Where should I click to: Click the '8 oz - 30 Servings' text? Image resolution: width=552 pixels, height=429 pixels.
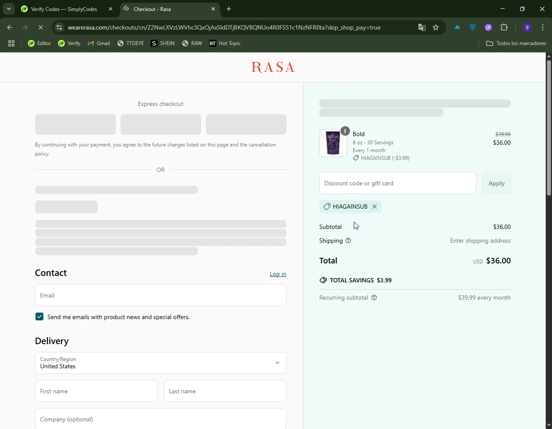[x=373, y=143]
